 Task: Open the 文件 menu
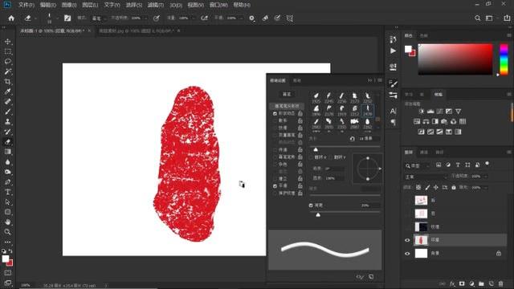[x=27, y=5]
